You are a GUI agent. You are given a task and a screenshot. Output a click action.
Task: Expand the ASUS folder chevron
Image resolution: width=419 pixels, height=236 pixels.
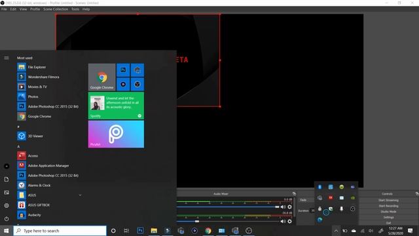coord(80,195)
